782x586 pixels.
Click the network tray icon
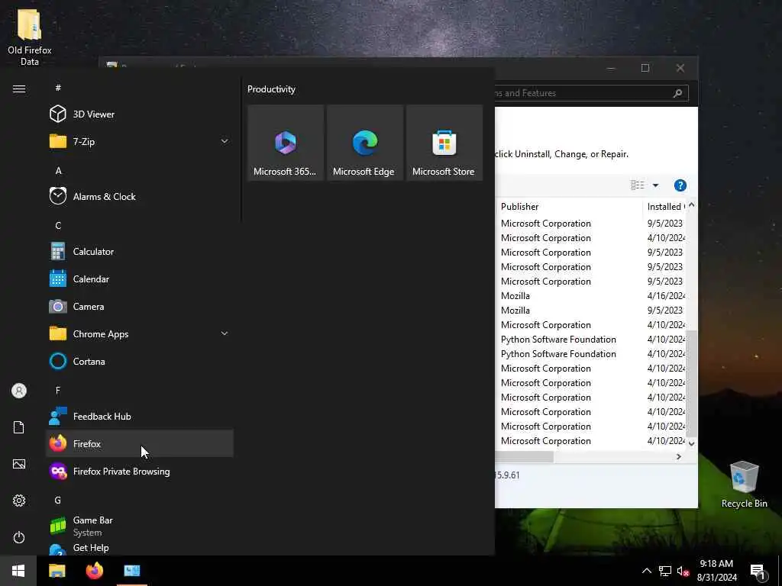[665, 571]
